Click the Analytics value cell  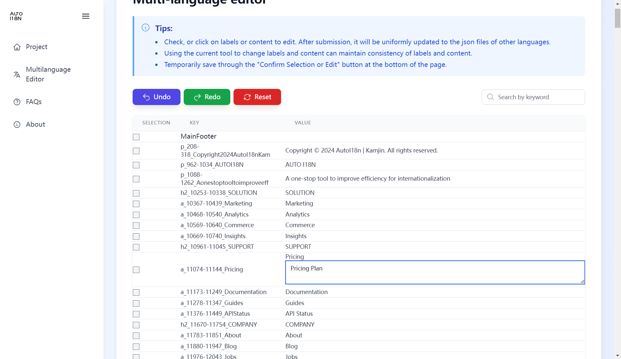[297, 214]
